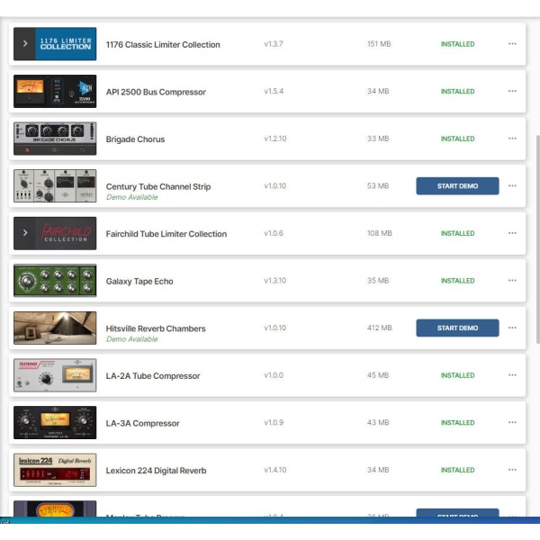Click INSTALLED status for LA-2A Tube Compressor
The image size is (540, 540).
[458, 375]
